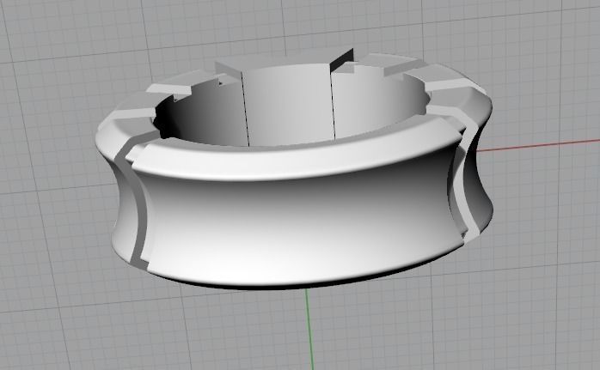The height and width of the screenshot is (370, 600).
Task: Click the green Y-axis line below the model
Action: (x=310, y=329)
